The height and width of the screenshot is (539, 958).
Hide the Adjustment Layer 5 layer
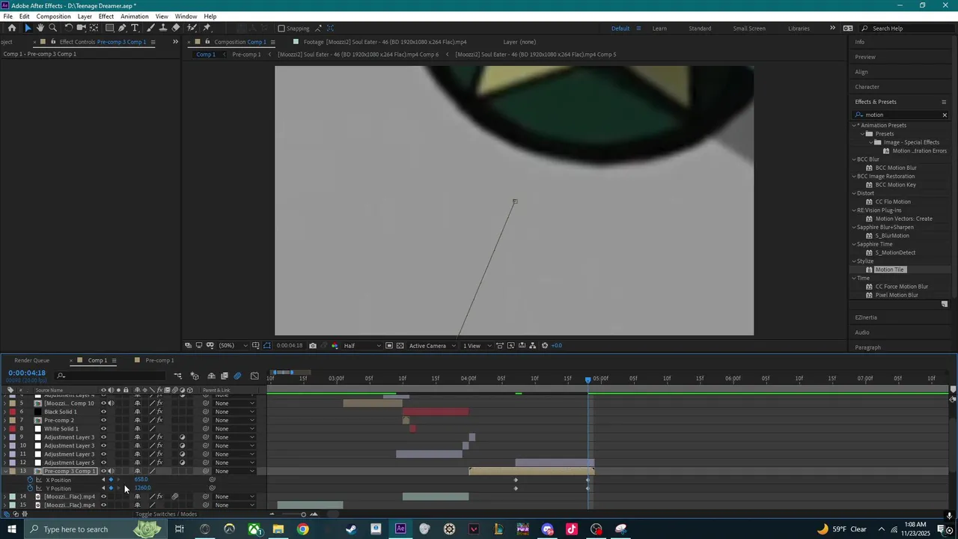(104, 463)
